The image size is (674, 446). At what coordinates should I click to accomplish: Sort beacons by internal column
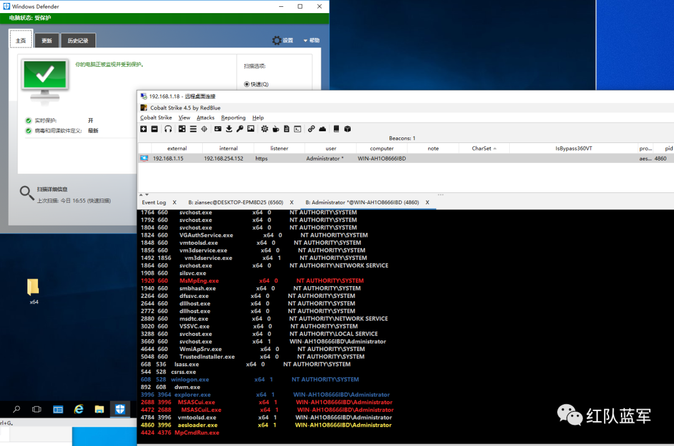tap(228, 149)
